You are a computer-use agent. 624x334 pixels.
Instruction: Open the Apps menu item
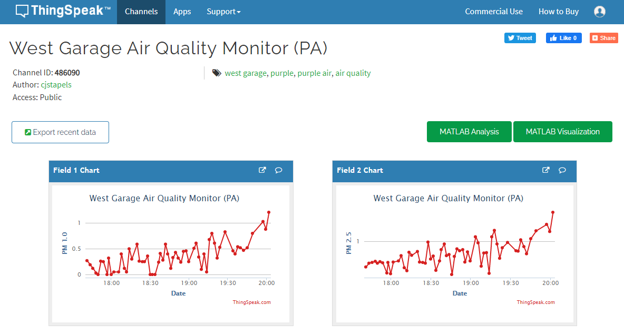182,12
